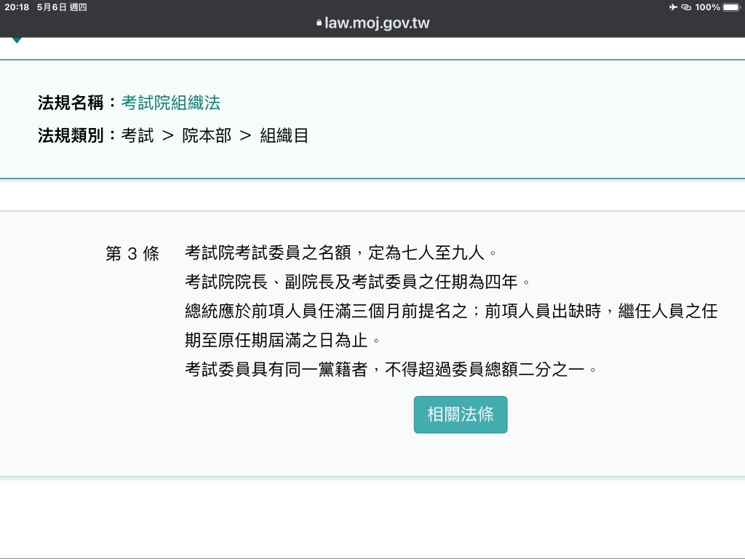Click the 法規類別 label

[71, 136]
